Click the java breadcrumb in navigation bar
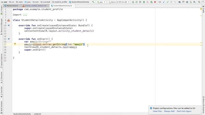Image resolution: width=205 pixels, height=115 pixels. coord(28,2)
